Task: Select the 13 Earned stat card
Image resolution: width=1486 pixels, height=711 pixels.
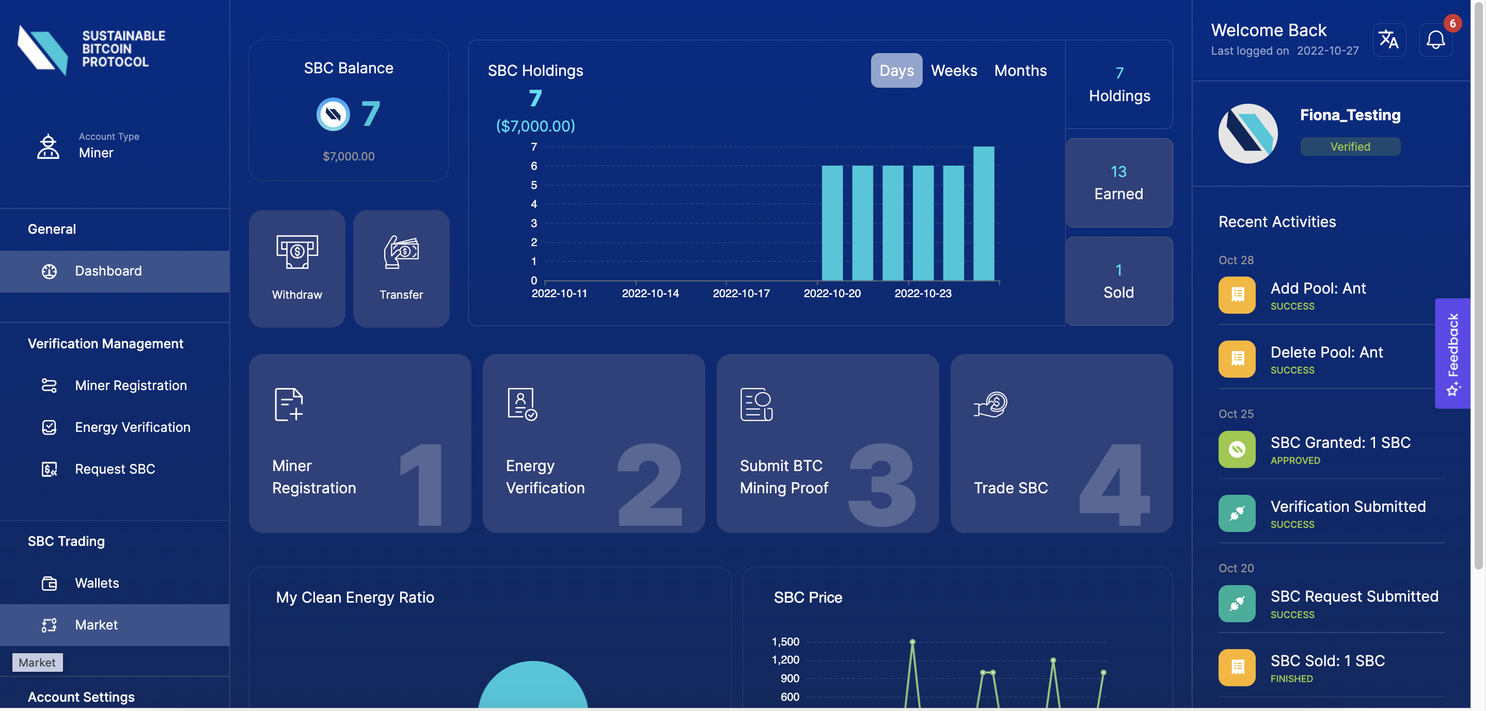Action: 1118,183
